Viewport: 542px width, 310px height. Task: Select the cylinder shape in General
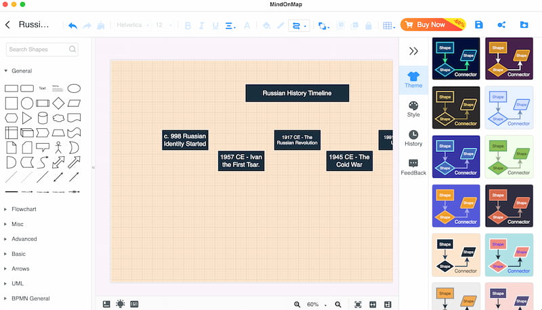43,118
